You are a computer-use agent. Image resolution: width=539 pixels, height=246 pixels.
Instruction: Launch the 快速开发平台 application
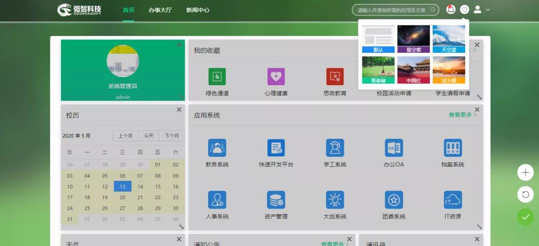click(x=276, y=147)
